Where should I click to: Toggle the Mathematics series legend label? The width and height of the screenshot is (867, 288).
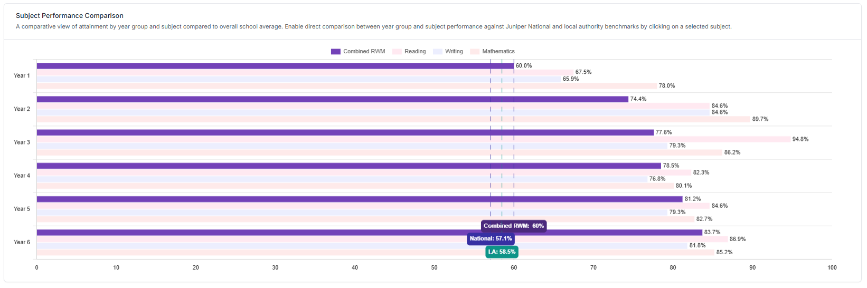(x=498, y=52)
